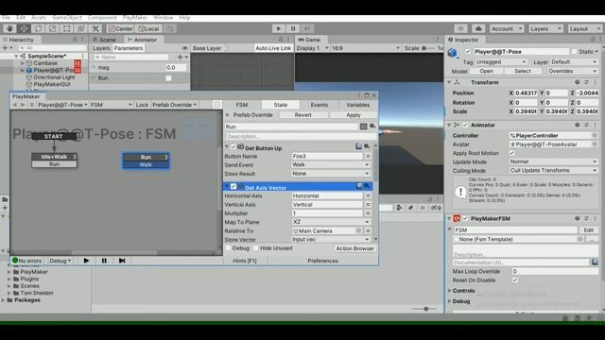Screen dimensions: 605x340
Task: Open Map To Plane XZ dropdown
Action: (x=331, y=222)
